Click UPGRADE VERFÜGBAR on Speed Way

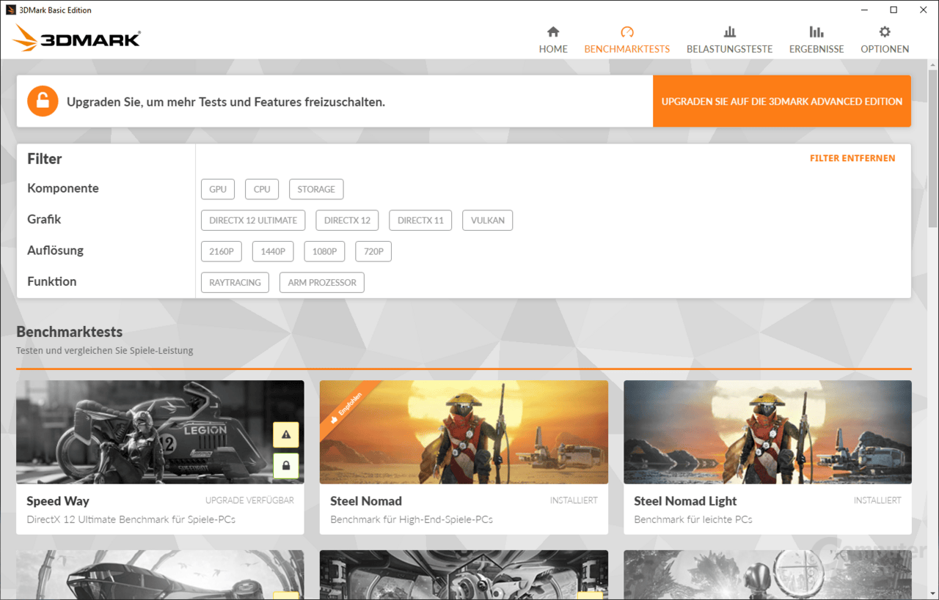249,500
